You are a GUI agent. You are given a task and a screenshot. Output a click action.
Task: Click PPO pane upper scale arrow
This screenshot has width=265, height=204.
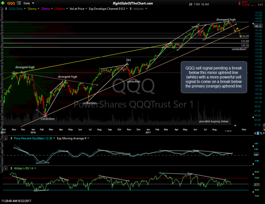[x=253, y=146]
